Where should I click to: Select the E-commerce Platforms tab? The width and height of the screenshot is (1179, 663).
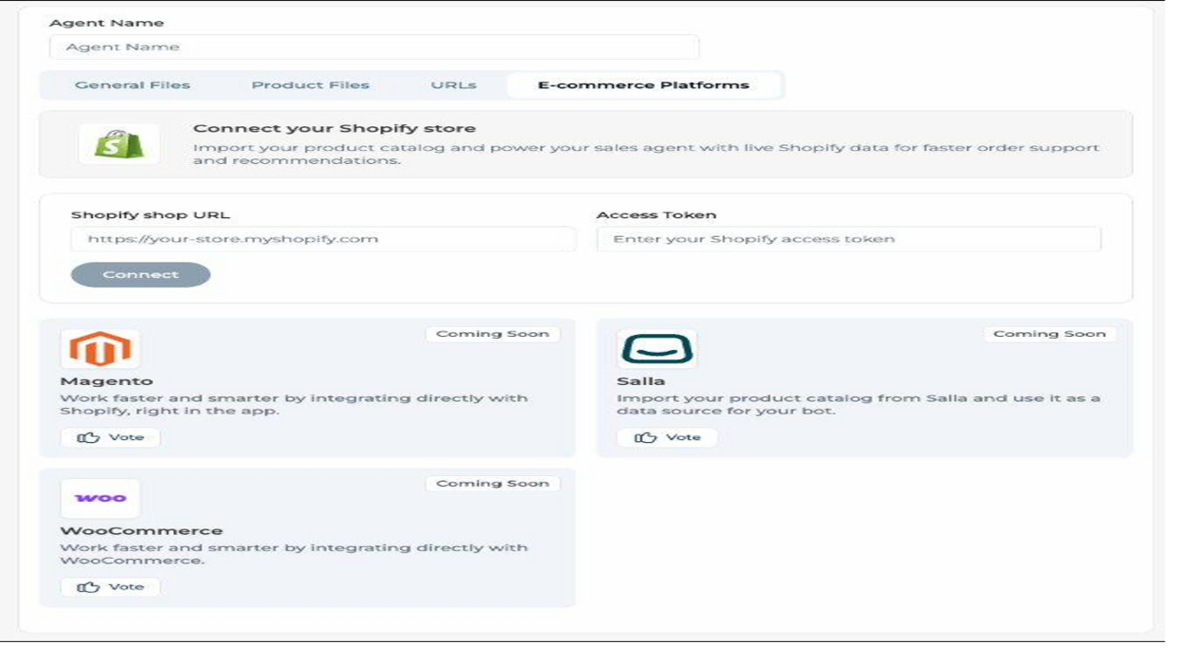[644, 85]
